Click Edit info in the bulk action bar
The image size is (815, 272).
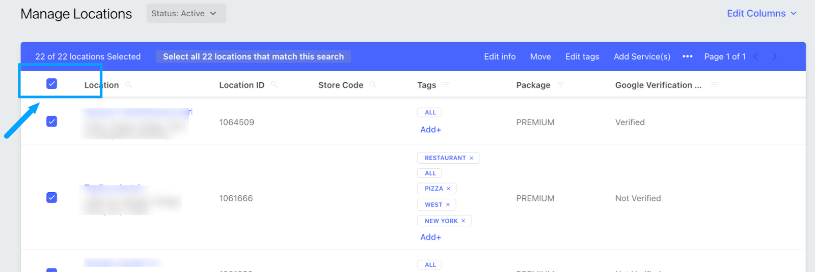click(500, 56)
